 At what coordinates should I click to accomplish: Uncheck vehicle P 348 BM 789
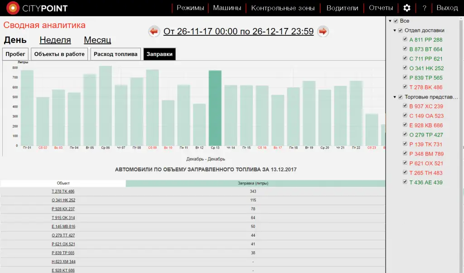click(405, 154)
